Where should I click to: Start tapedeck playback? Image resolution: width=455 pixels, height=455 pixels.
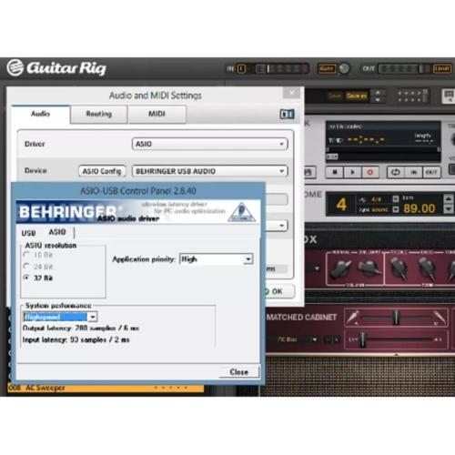(352, 172)
